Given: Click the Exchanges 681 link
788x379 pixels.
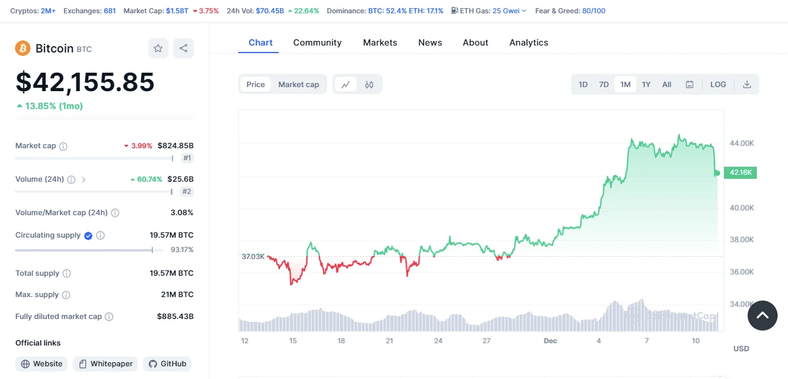Looking at the screenshot, I should coord(110,10).
